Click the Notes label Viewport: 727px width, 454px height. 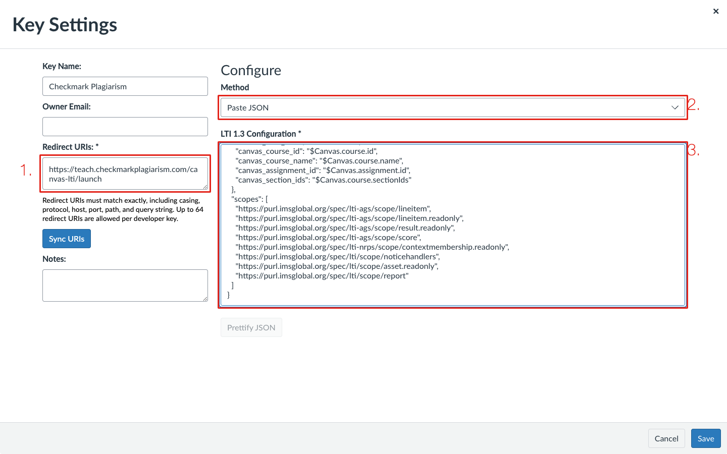[x=54, y=259]
